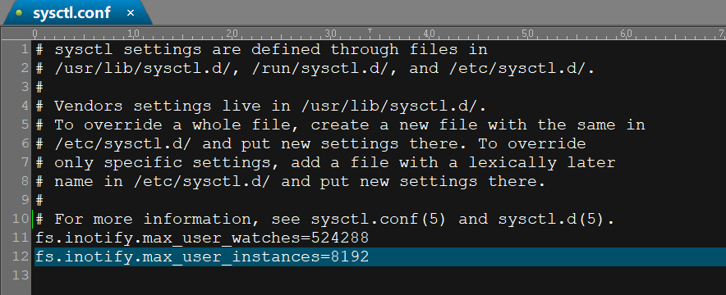Place the cursor after the value 524288
The height and width of the screenshot is (295, 726).
[x=370, y=238]
